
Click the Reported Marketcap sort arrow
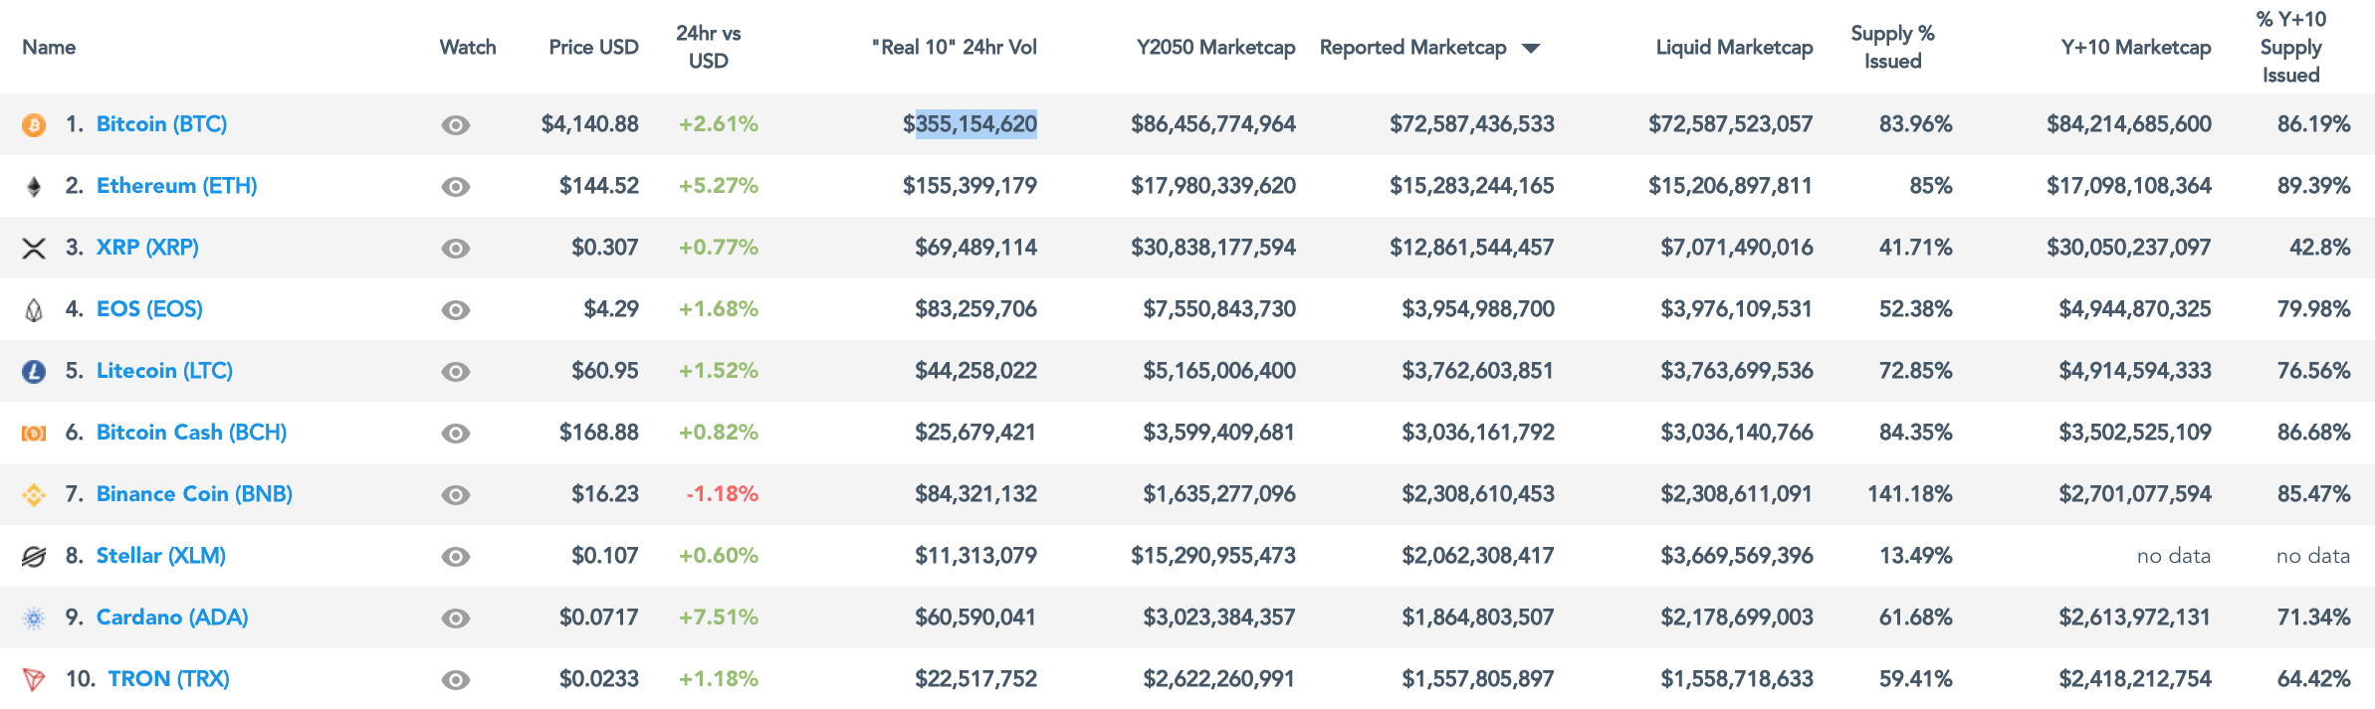coord(1532,48)
